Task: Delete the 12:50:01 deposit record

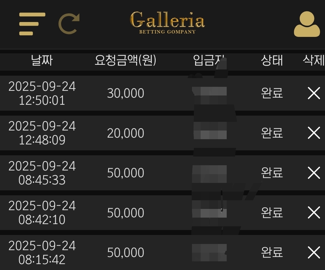Action: coord(314,93)
